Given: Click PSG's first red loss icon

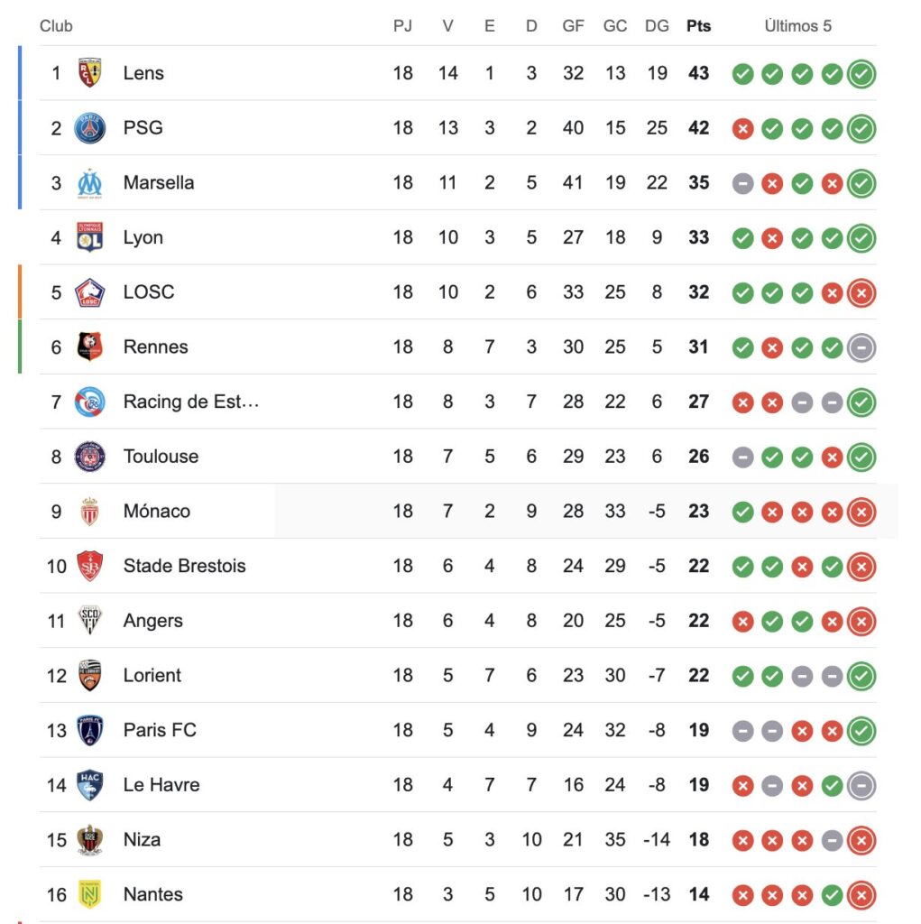Looking at the screenshot, I should [742, 129].
